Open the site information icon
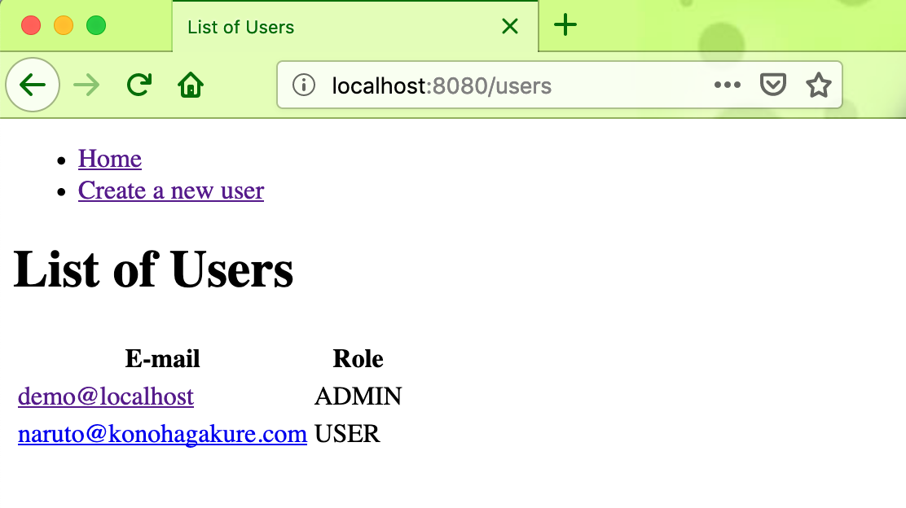The image size is (906, 508). coord(303,85)
